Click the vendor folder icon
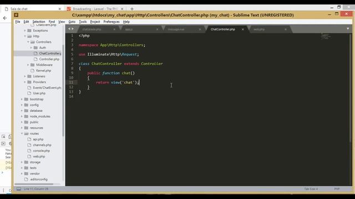The image size is (355, 199). [x=26, y=174]
